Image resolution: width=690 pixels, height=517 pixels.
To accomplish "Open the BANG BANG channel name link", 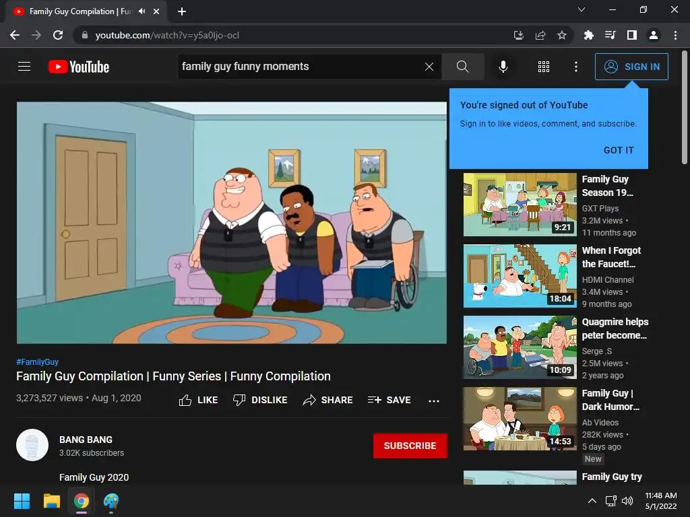I will 86,440.
